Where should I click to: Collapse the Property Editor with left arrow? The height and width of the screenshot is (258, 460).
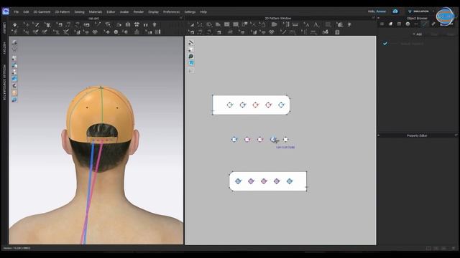pyautogui.click(x=379, y=135)
